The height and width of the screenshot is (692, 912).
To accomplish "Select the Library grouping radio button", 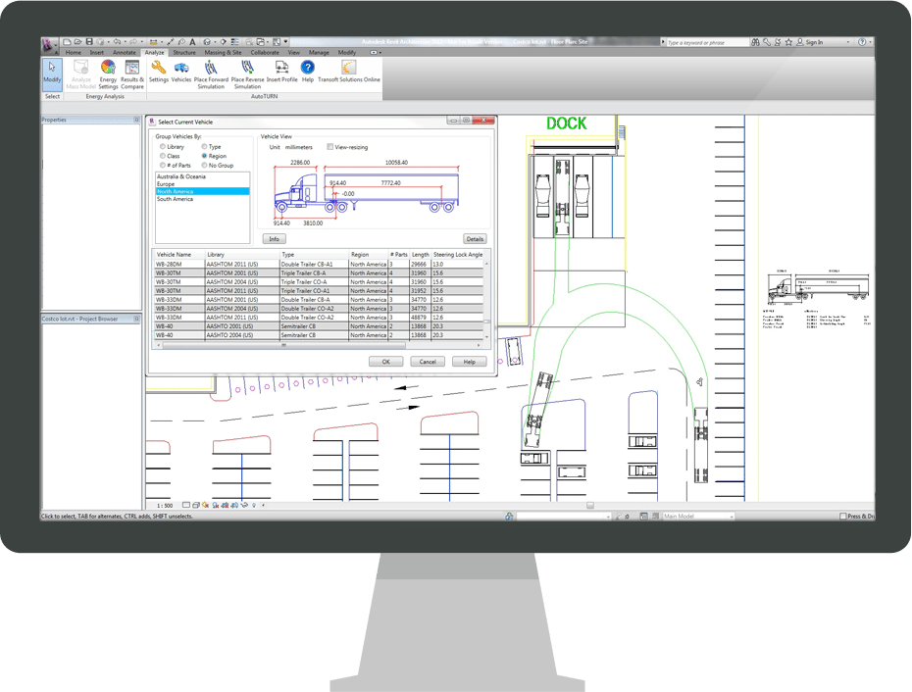I will pyautogui.click(x=163, y=147).
